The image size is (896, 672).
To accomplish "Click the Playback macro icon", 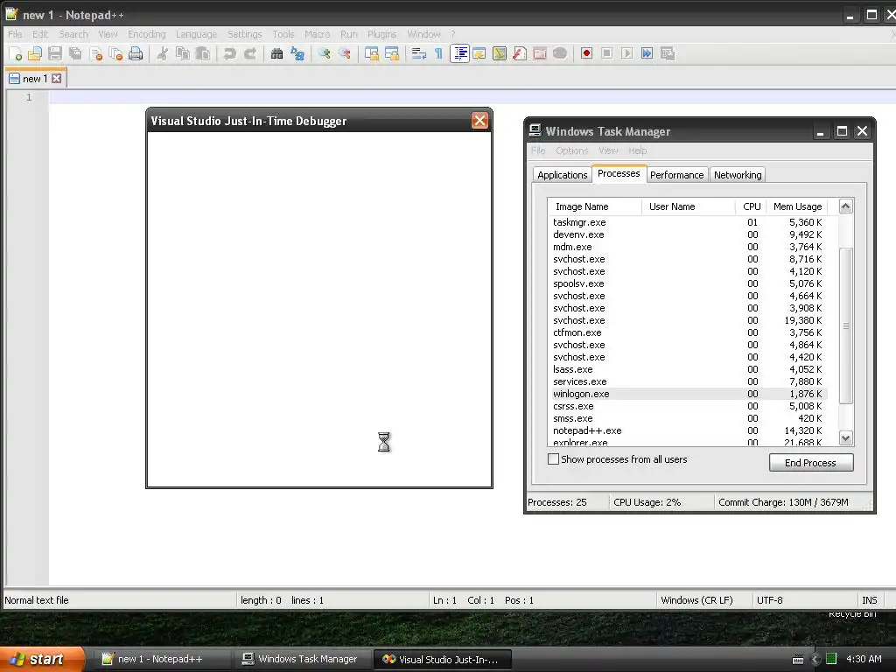I will click(626, 53).
